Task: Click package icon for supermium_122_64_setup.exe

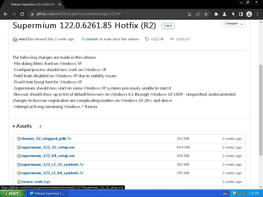Action: click(x=19, y=156)
